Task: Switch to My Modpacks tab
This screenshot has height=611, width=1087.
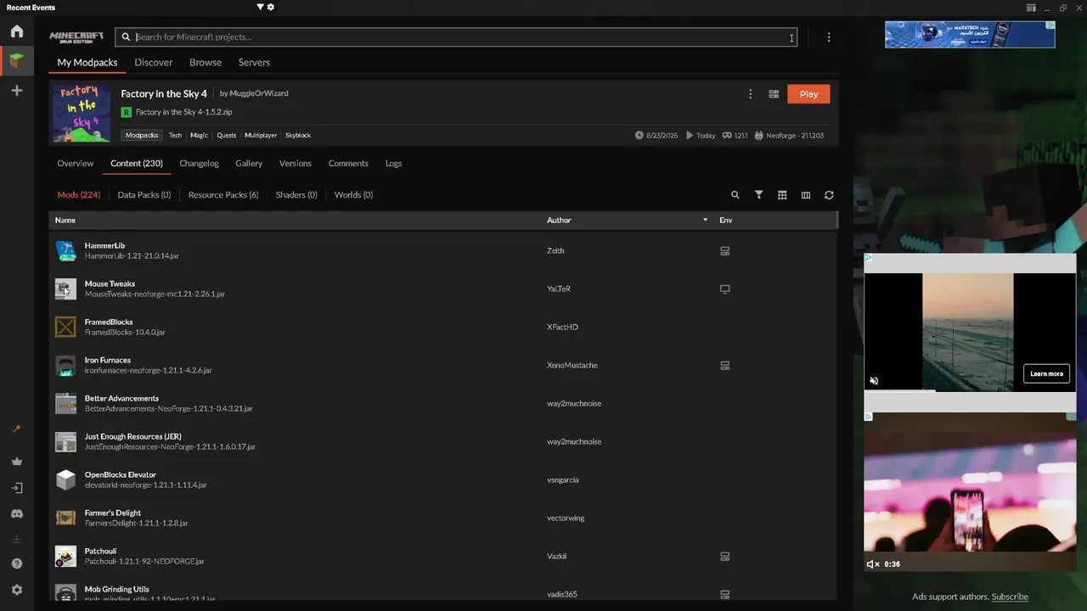Action: click(x=87, y=62)
